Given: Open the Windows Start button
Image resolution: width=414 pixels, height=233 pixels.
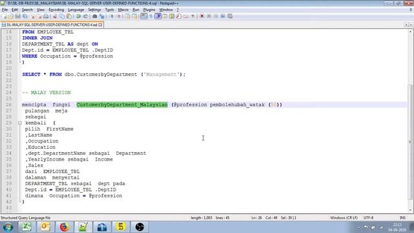Looking at the screenshot, I should pyautogui.click(x=8, y=227).
